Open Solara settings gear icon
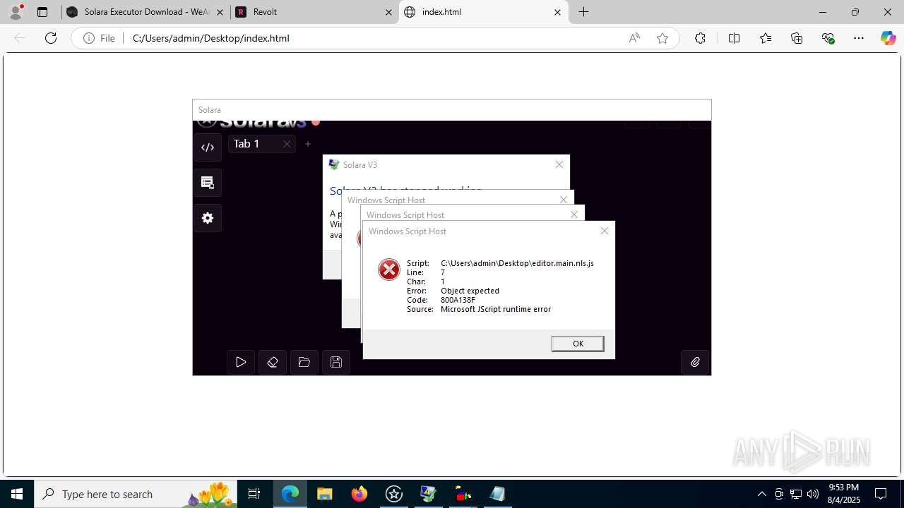Screen dimensions: 904x508 (x=208, y=218)
